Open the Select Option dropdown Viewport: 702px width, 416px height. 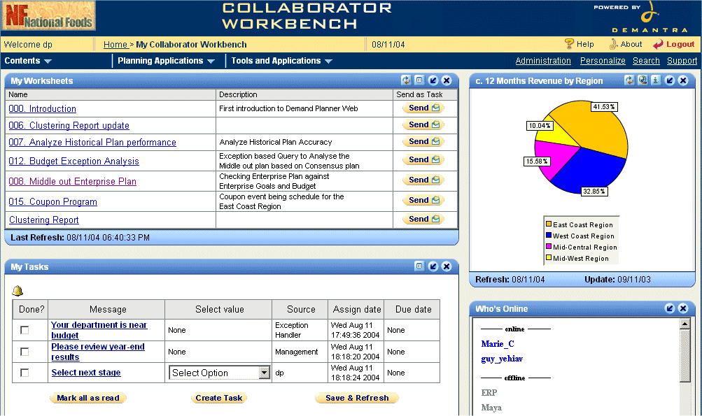[x=219, y=373]
